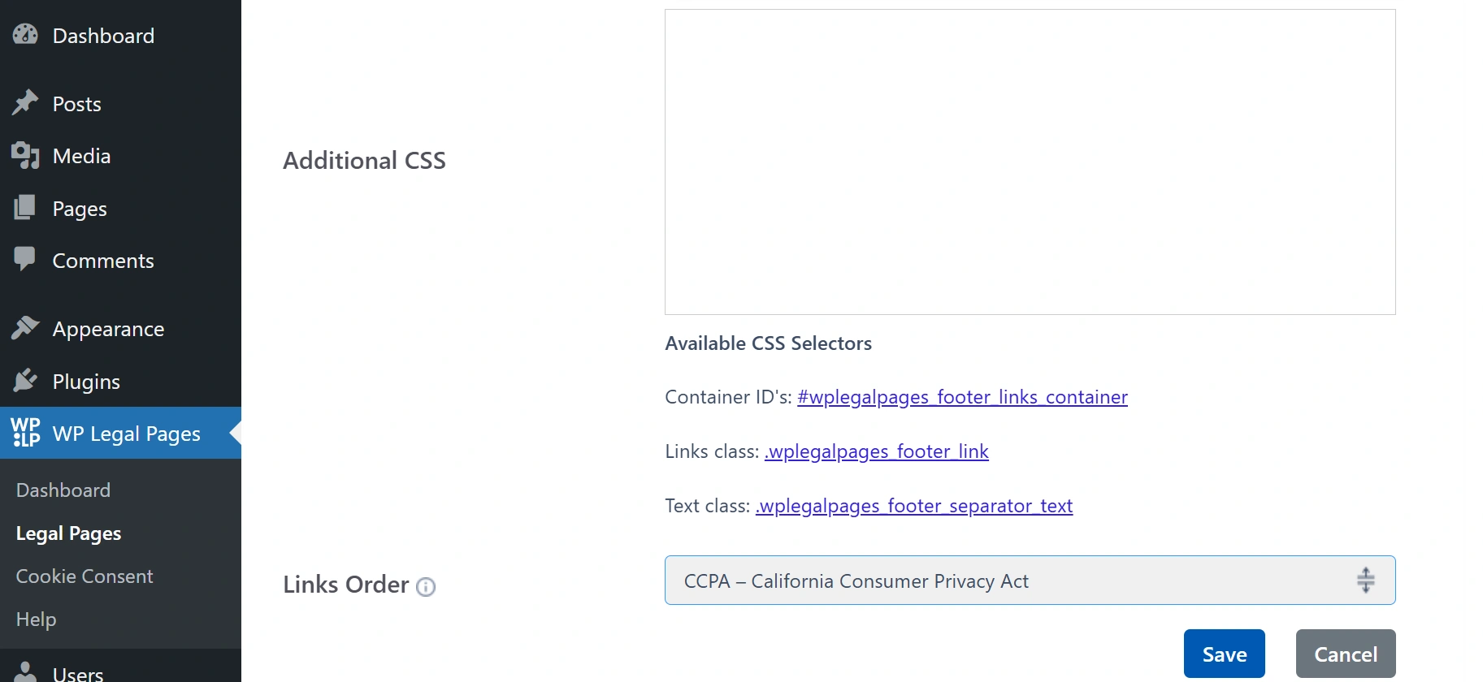Click the .wplegalpages_footer_link class link
The width and height of the screenshot is (1483, 682).
(876, 451)
